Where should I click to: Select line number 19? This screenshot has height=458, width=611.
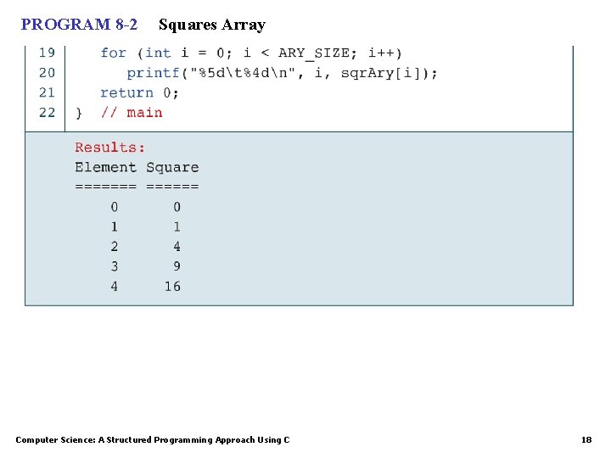pos(47,53)
